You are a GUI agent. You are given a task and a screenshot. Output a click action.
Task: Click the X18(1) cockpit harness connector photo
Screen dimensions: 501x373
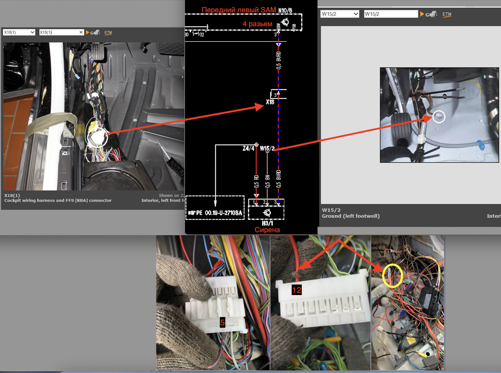tap(93, 116)
